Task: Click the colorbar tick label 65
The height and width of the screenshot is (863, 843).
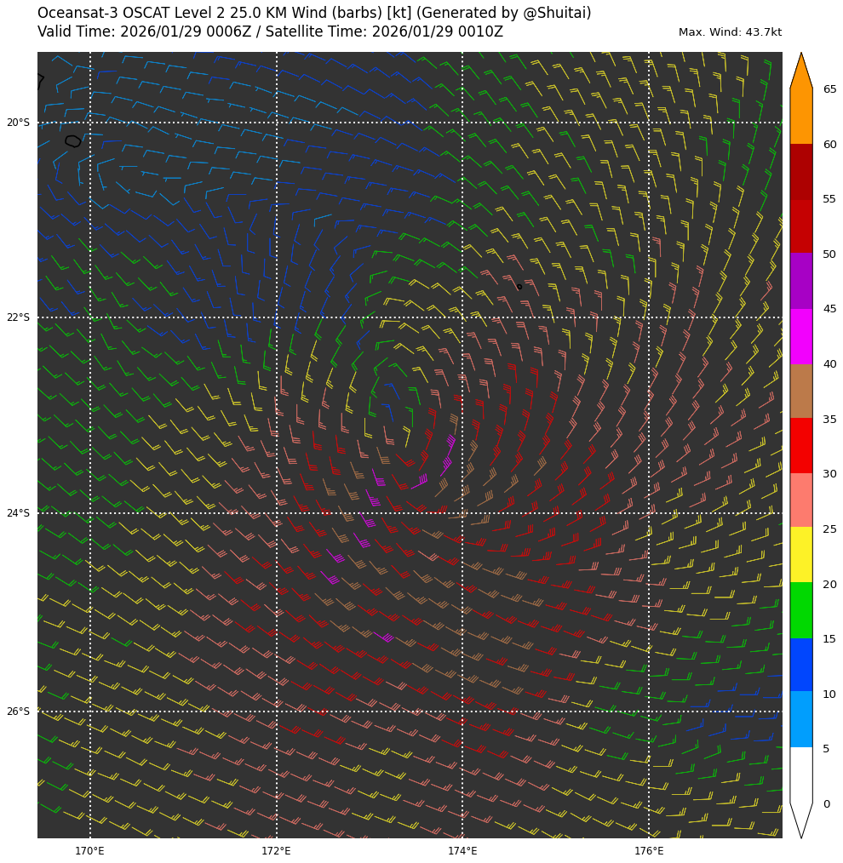Action: [x=829, y=89]
